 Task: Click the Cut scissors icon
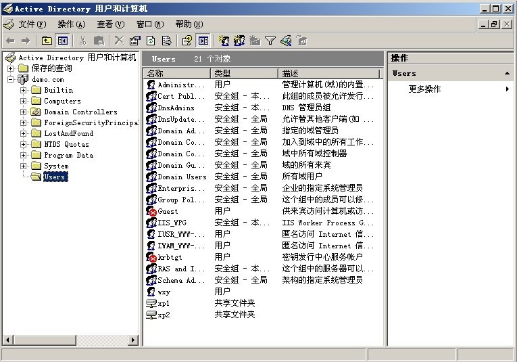click(x=82, y=41)
